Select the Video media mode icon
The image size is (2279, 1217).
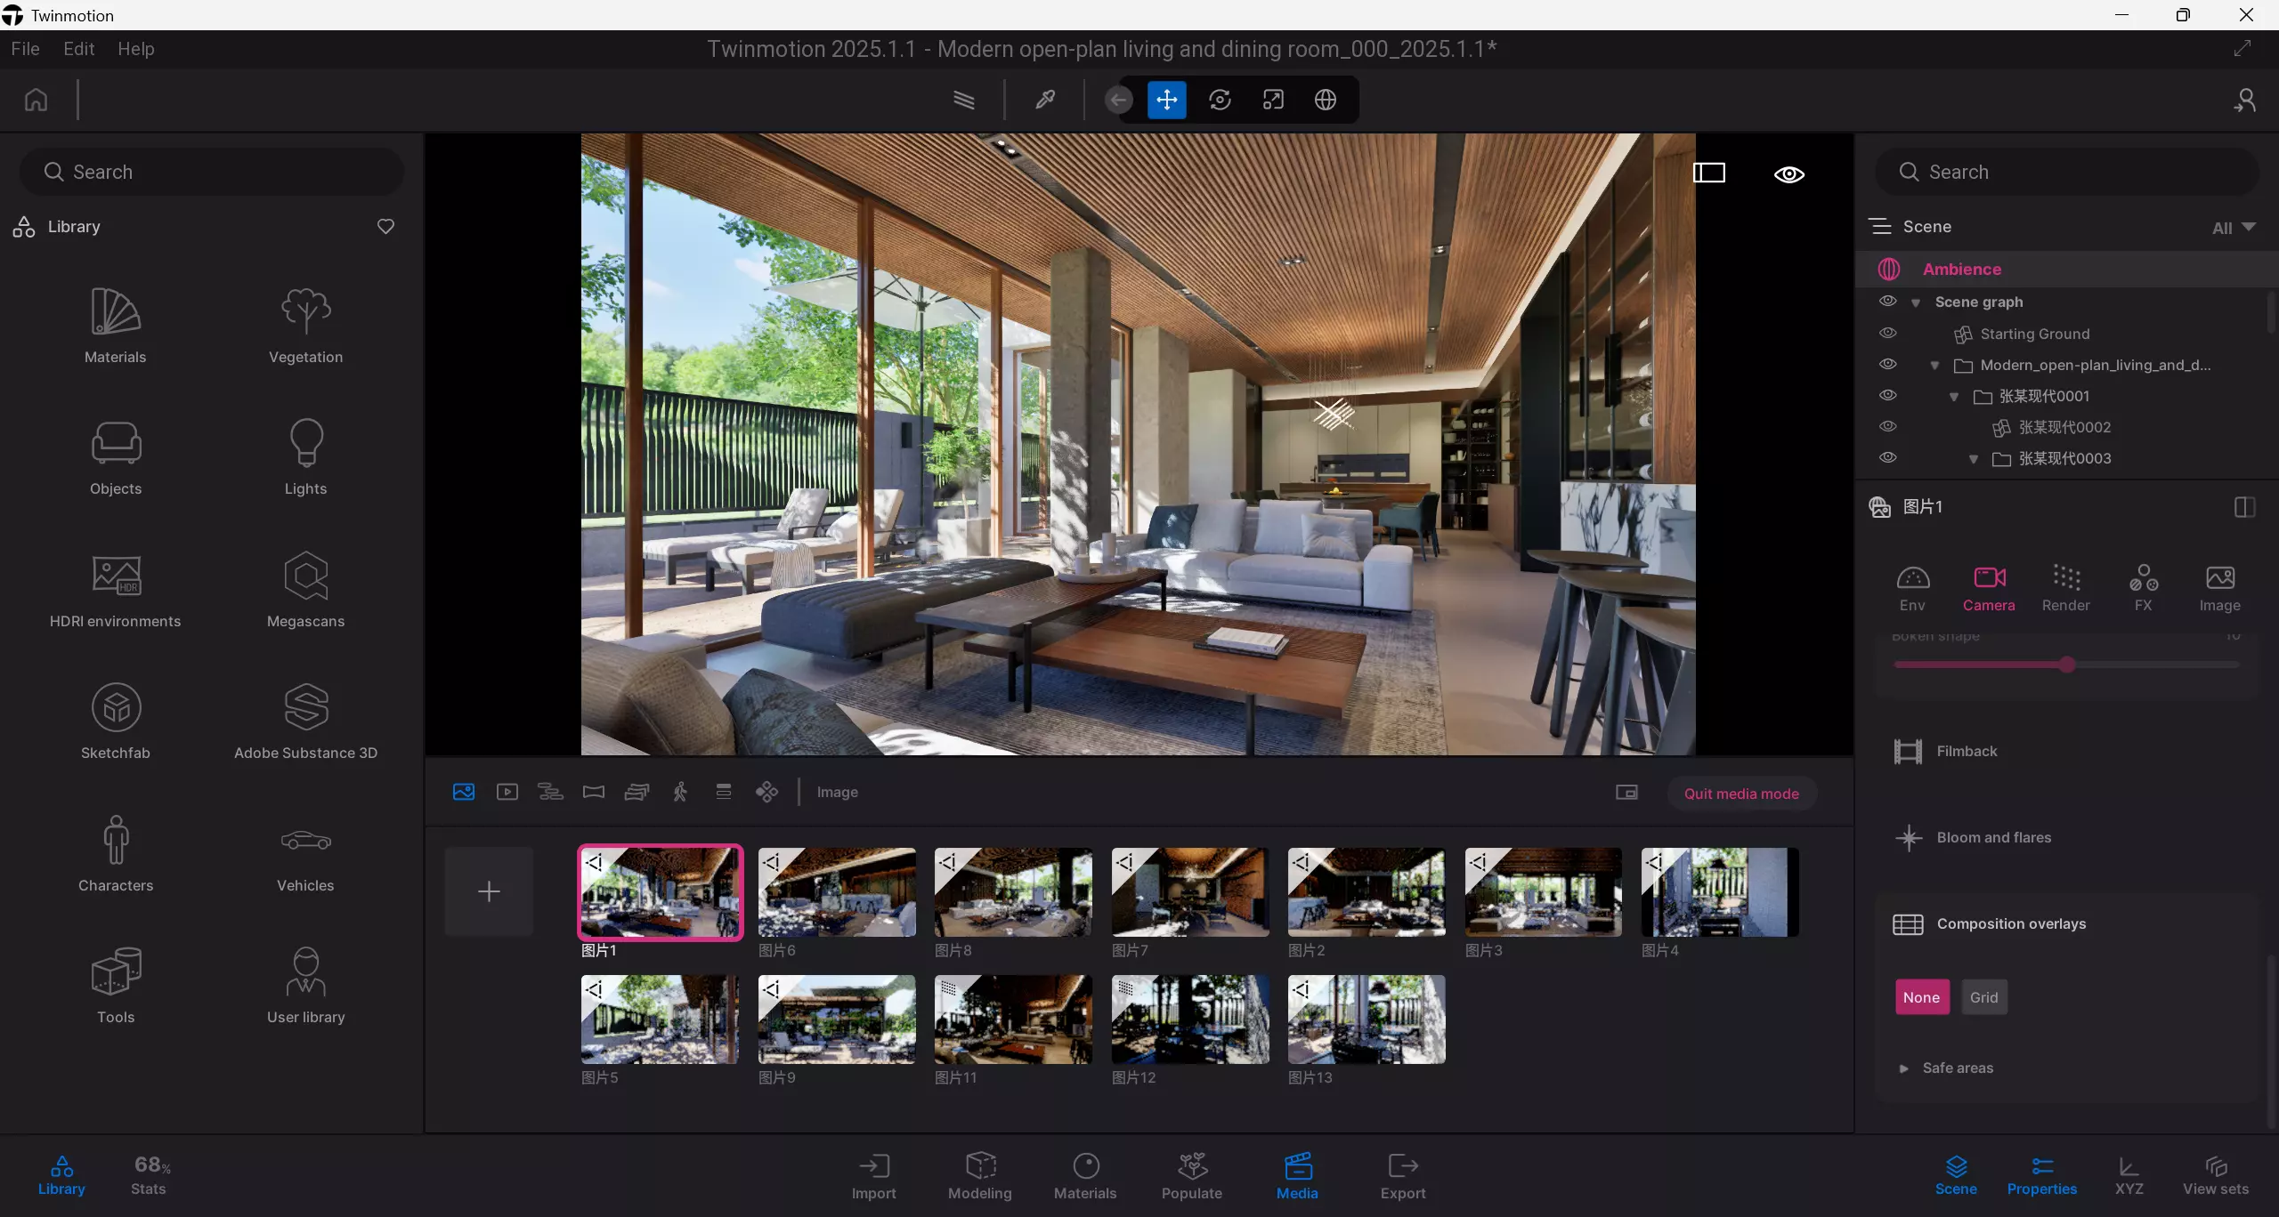[507, 792]
